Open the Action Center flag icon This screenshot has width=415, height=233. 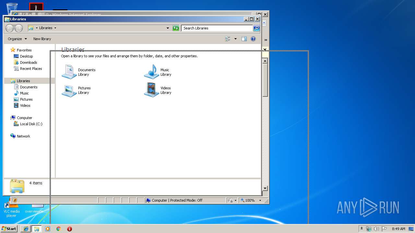pos(384,229)
